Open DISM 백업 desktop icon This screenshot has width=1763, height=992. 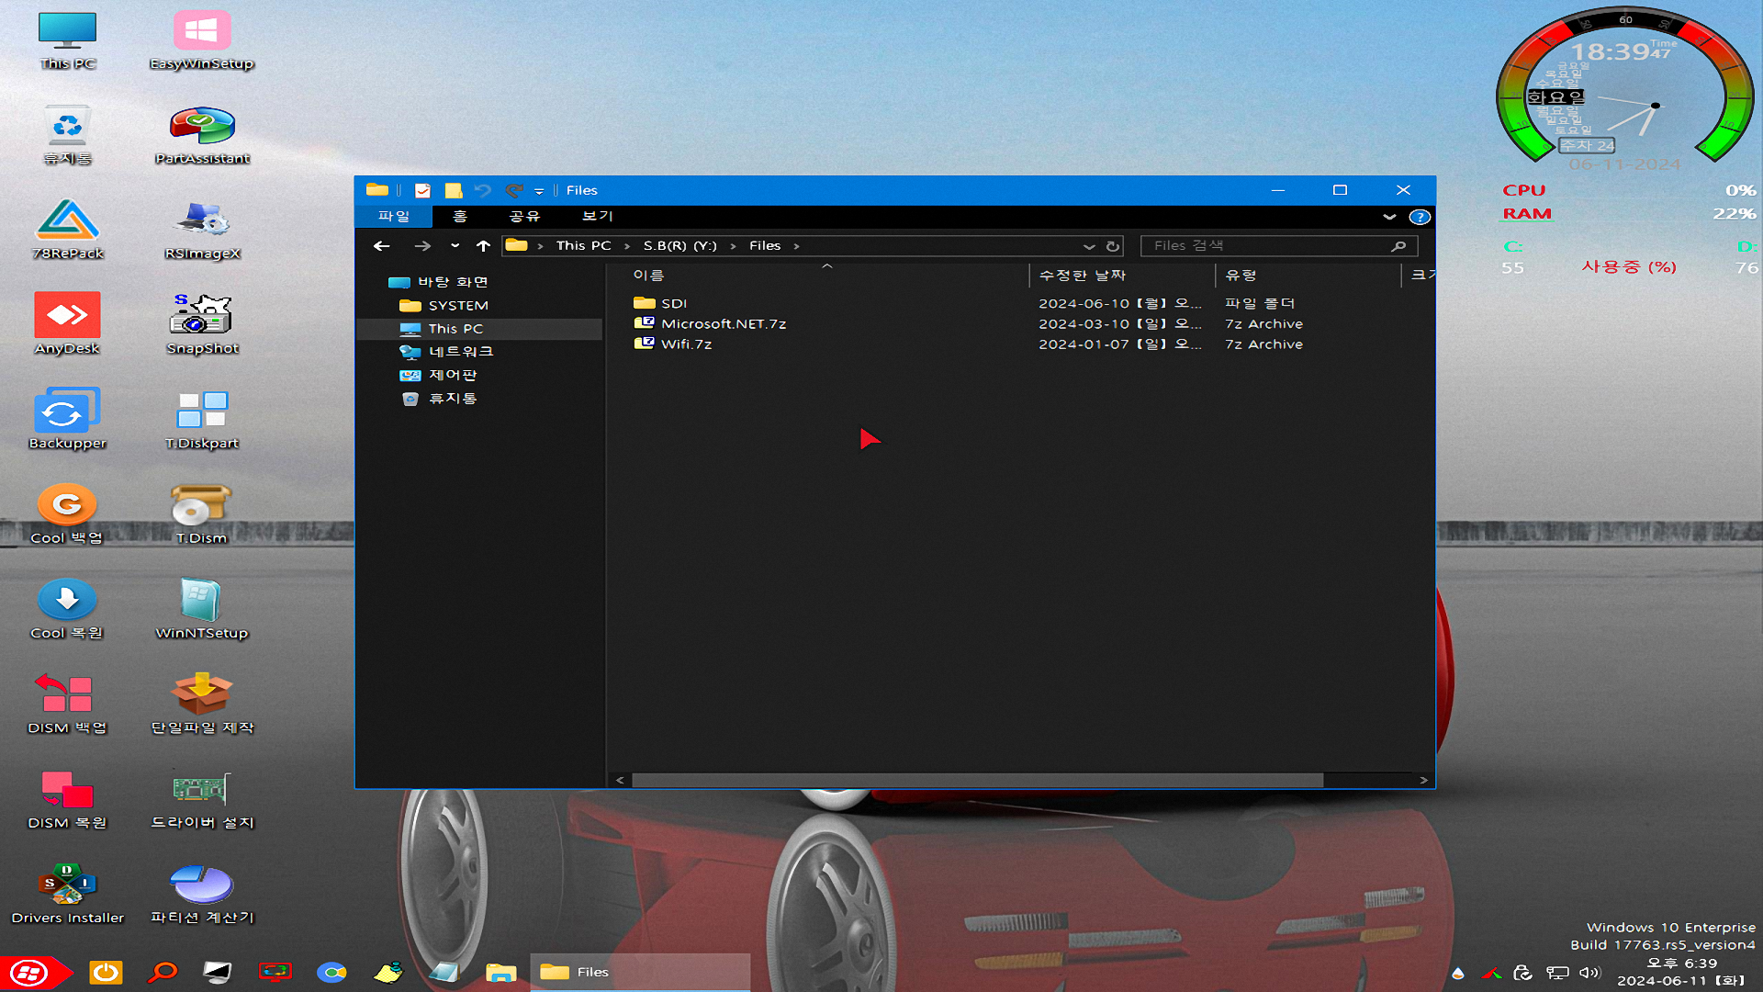(67, 704)
